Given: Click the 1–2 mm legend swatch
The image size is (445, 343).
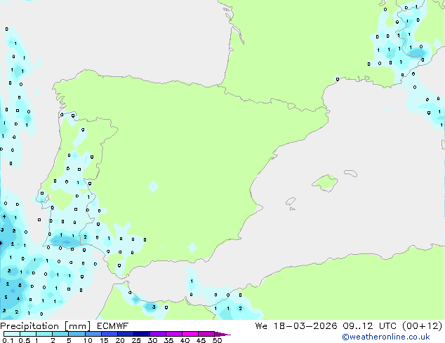Looking at the screenshot, I should (x=44, y=334).
